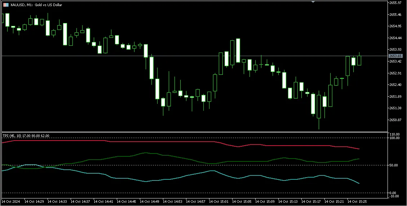Screen dimensions: 407x206
Task: Click the 2654.44 price axis label
Action: point(395,38)
